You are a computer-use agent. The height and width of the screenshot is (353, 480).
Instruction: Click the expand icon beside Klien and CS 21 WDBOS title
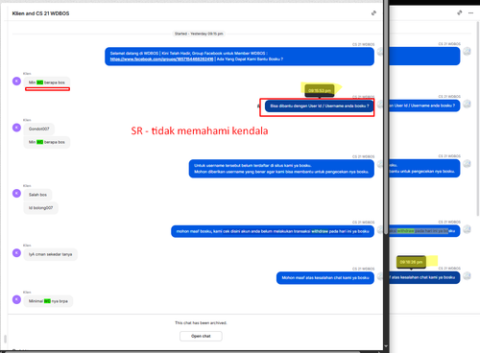tap(373, 13)
